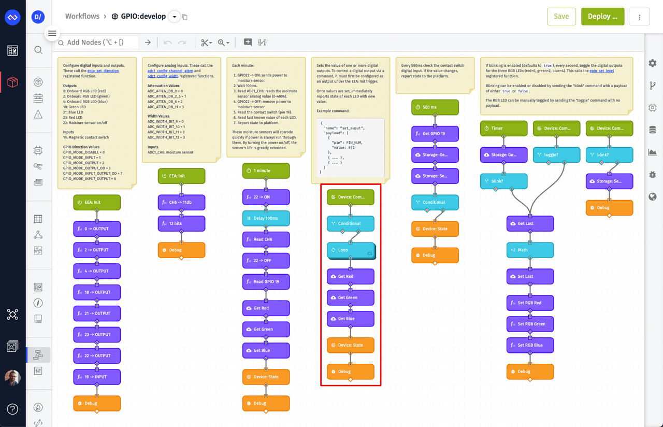The height and width of the screenshot is (427, 663).
Task: Follow the adc1_config_channel_atten link
Action: [x=171, y=70]
